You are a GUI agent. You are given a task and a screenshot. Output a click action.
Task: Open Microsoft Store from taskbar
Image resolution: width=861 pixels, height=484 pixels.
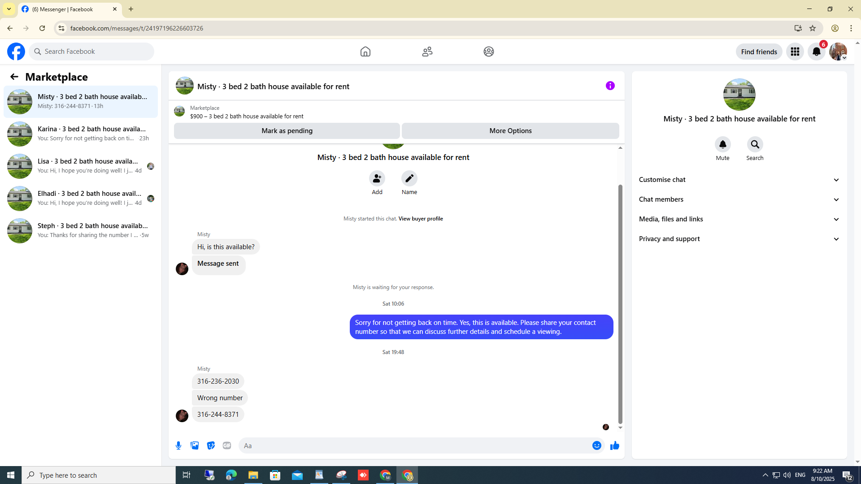click(x=275, y=475)
